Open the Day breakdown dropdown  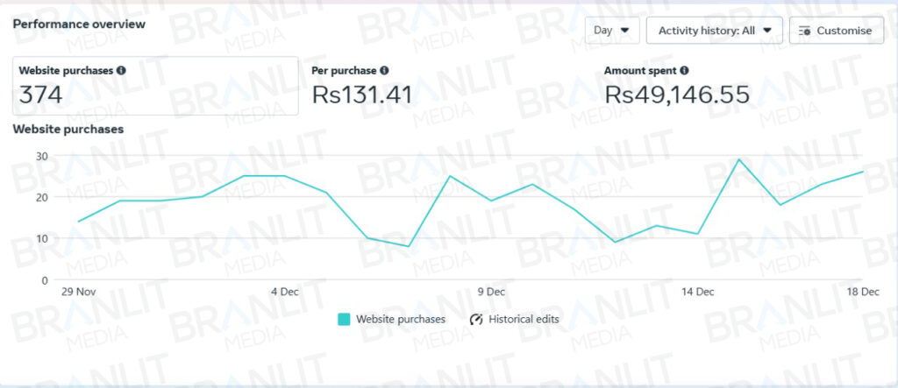pos(612,31)
